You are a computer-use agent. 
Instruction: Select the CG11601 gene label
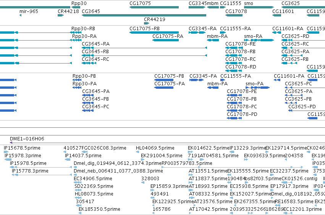point(283,11)
